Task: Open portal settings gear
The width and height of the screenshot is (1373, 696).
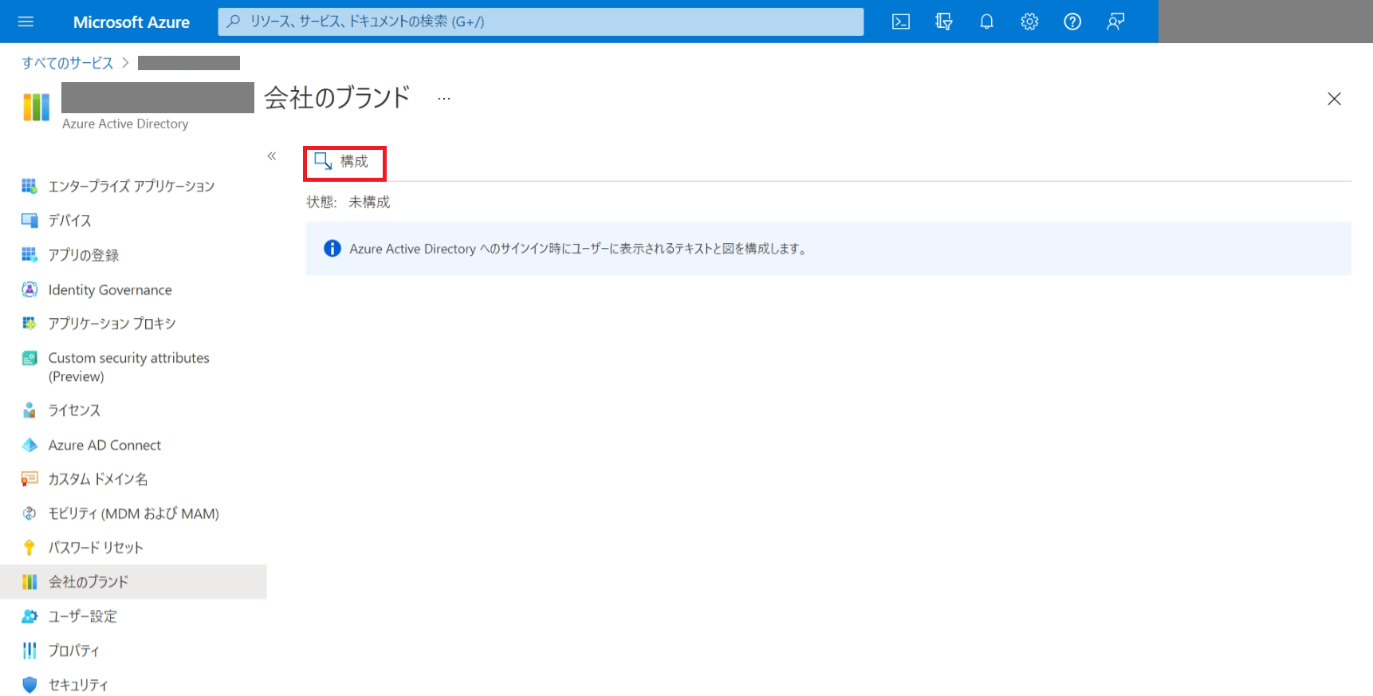Action: [1030, 22]
